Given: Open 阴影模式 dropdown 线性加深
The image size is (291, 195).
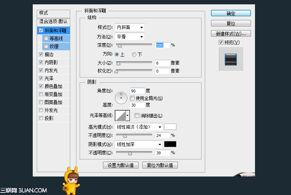Looking at the screenshot, I should coord(139,144).
